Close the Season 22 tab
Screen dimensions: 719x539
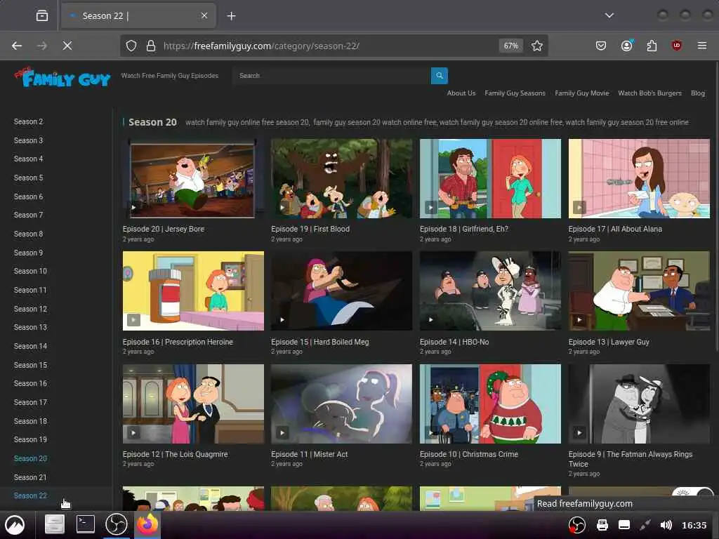tap(204, 15)
